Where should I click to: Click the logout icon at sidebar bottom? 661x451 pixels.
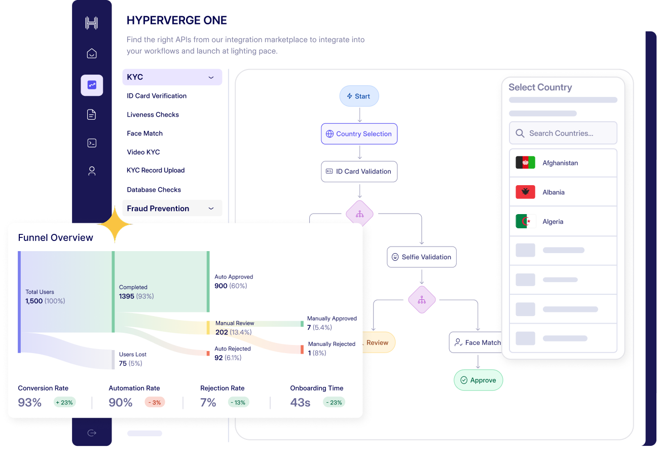92,433
